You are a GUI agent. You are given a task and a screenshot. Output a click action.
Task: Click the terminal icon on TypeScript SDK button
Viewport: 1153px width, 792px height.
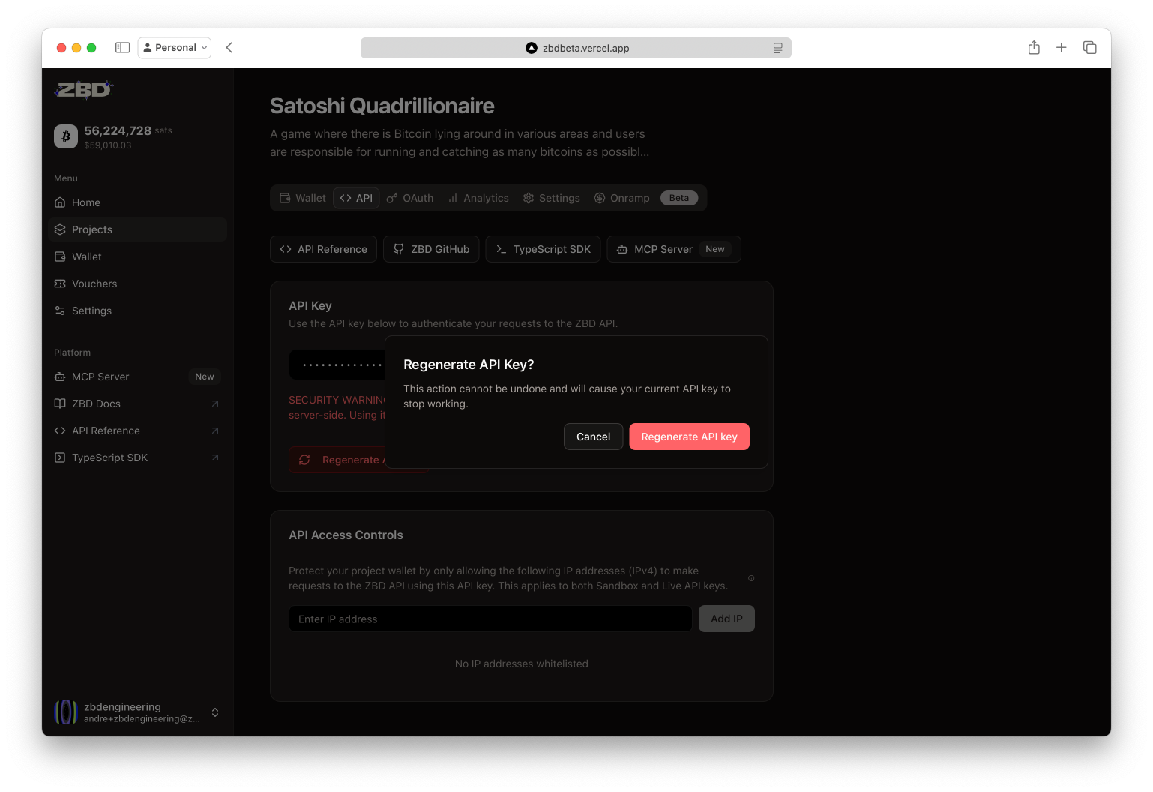click(500, 248)
